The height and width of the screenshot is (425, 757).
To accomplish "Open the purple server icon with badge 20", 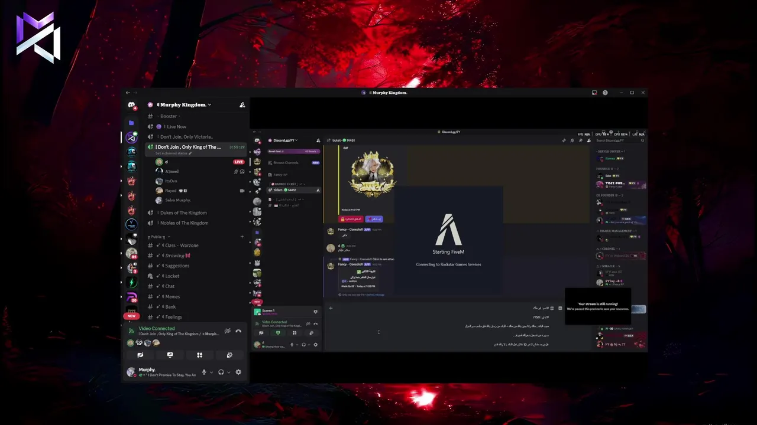I will tap(131, 297).
